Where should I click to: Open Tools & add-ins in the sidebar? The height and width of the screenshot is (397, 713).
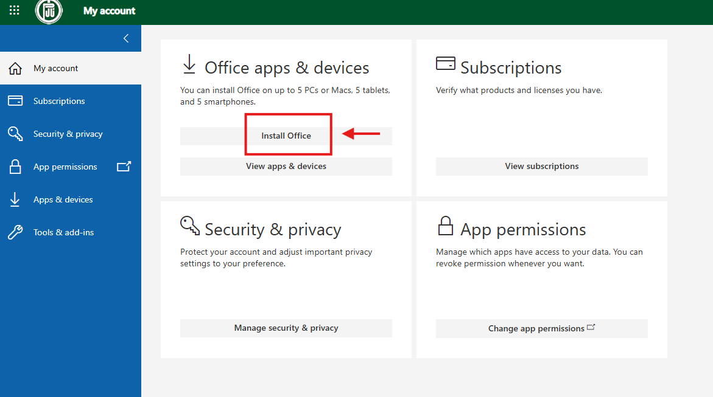[71, 232]
